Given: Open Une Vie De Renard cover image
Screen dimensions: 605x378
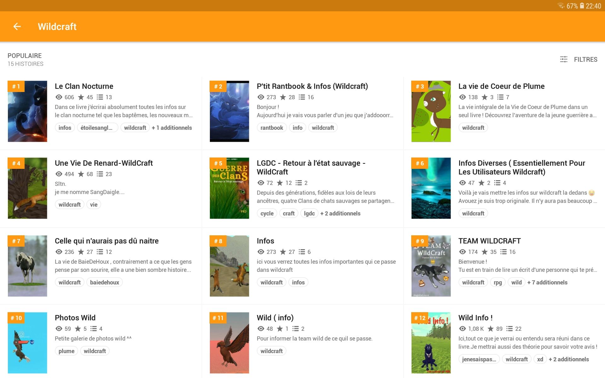Looking at the screenshot, I should 27,188.
